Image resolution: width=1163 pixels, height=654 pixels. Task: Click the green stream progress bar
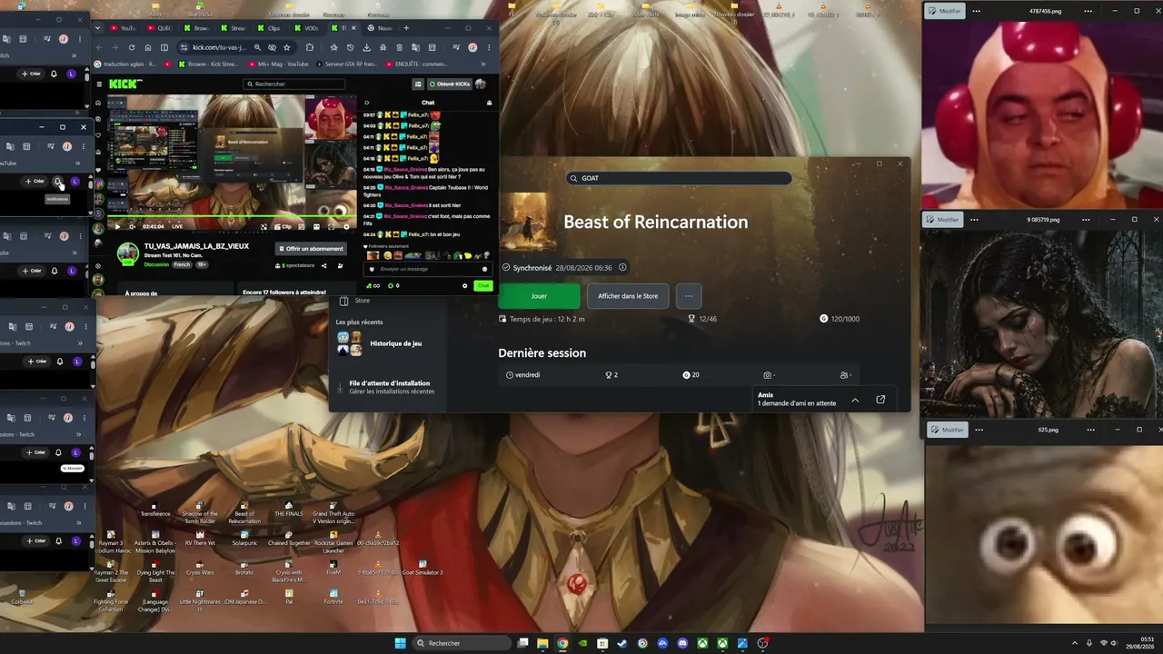(232, 217)
